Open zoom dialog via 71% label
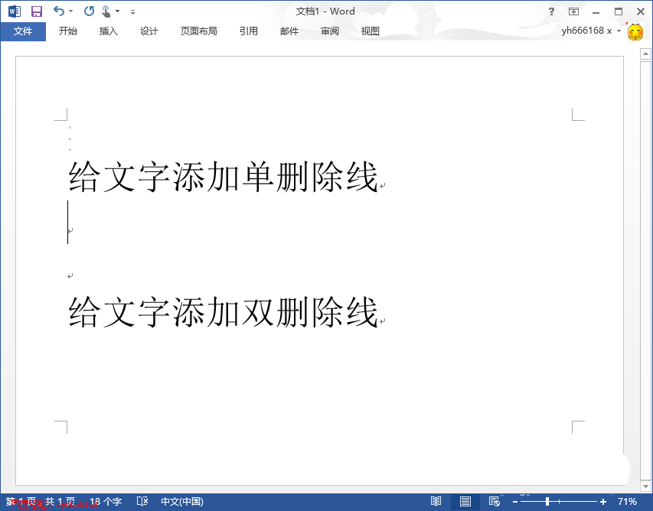The height and width of the screenshot is (511, 653). click(627, 502)
